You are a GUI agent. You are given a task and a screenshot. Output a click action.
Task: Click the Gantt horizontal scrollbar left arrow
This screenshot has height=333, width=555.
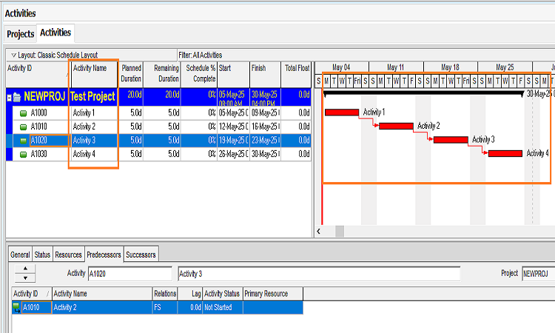tap(320, 232)
